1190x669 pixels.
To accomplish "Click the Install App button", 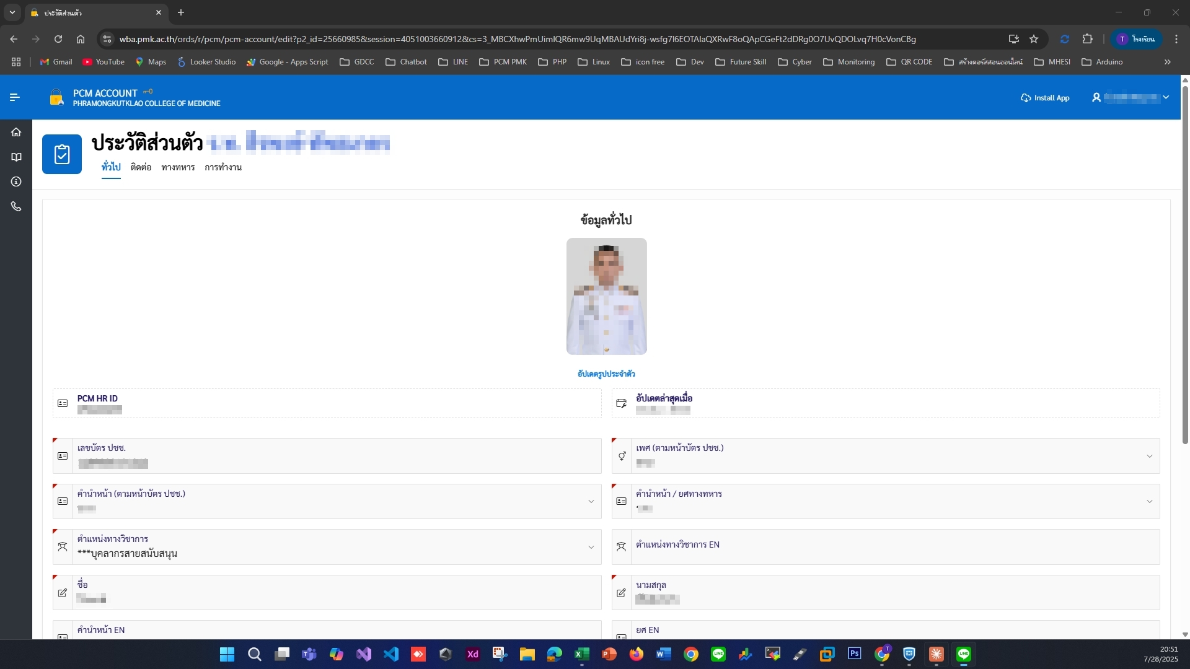I will [1045, 98].
